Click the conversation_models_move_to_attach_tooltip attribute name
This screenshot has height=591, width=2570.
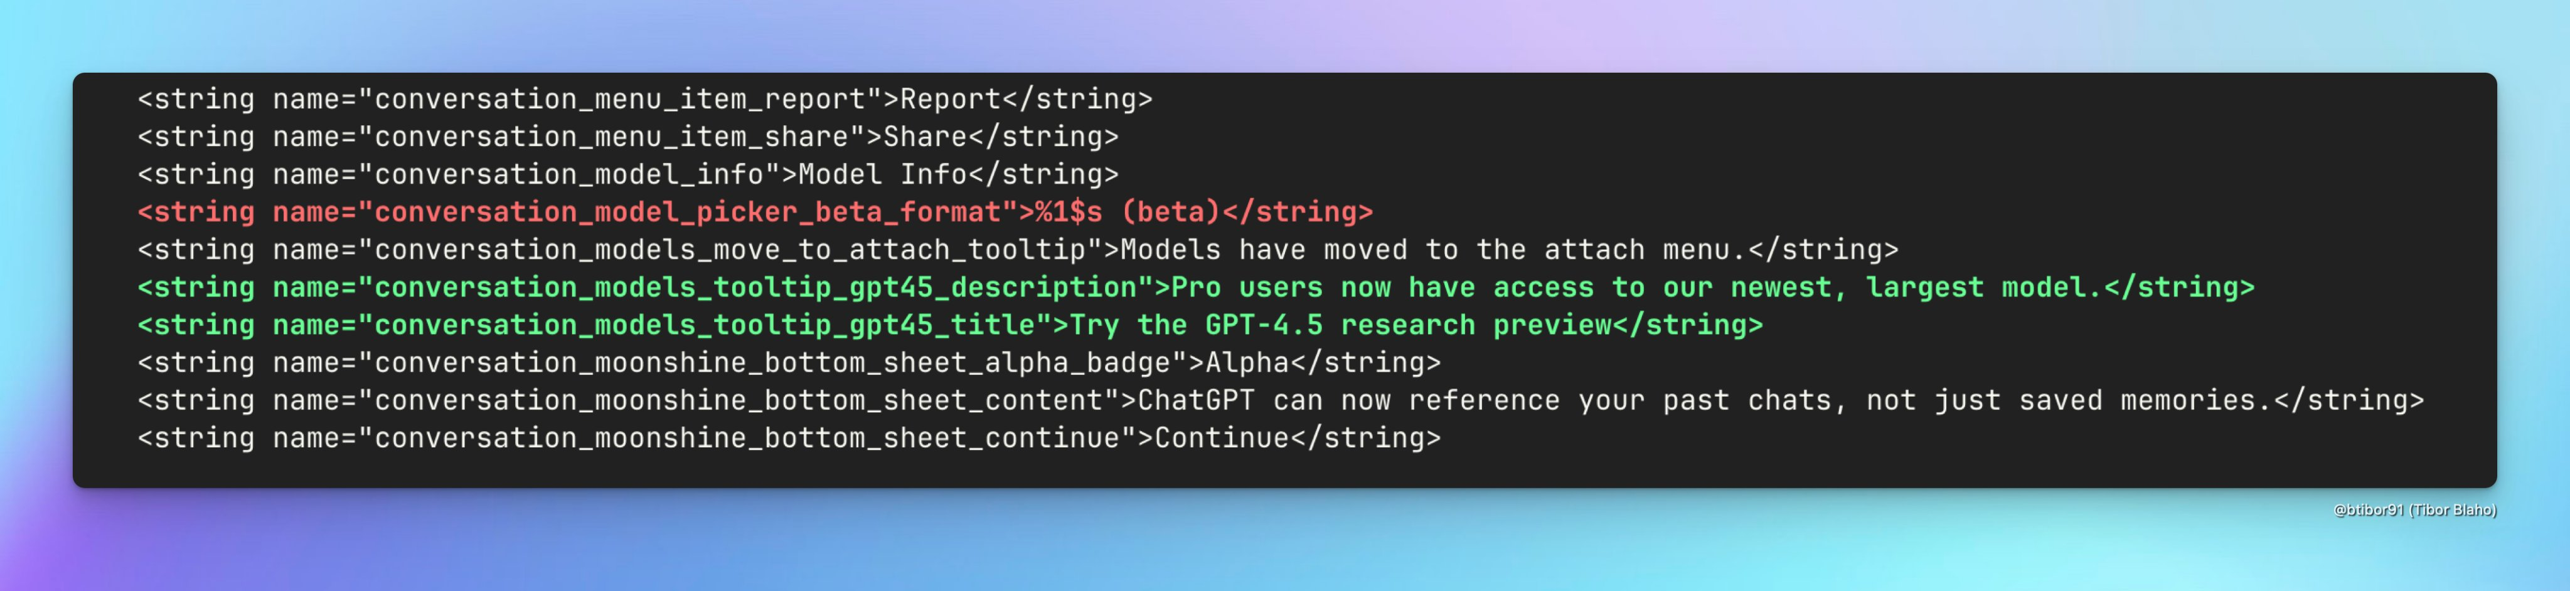729,250
